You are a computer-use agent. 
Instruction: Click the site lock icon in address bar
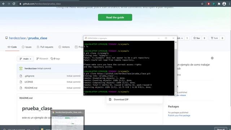tap(20, 4)
